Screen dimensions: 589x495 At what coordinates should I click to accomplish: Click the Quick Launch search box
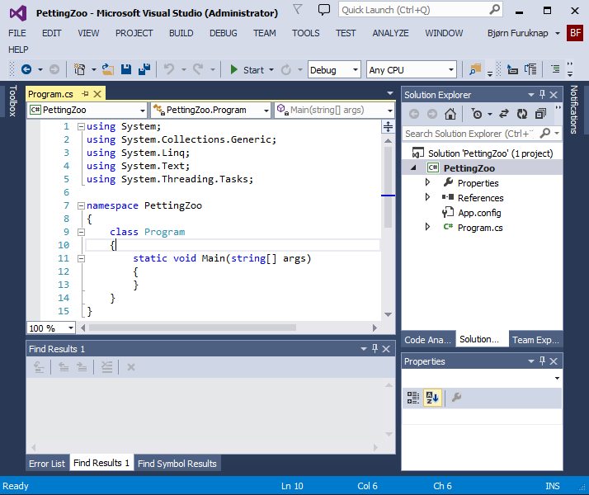(x=421, y=10)
